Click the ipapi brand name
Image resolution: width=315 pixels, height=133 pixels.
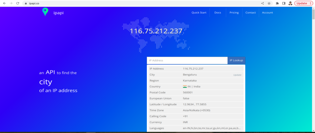(59, 13)
